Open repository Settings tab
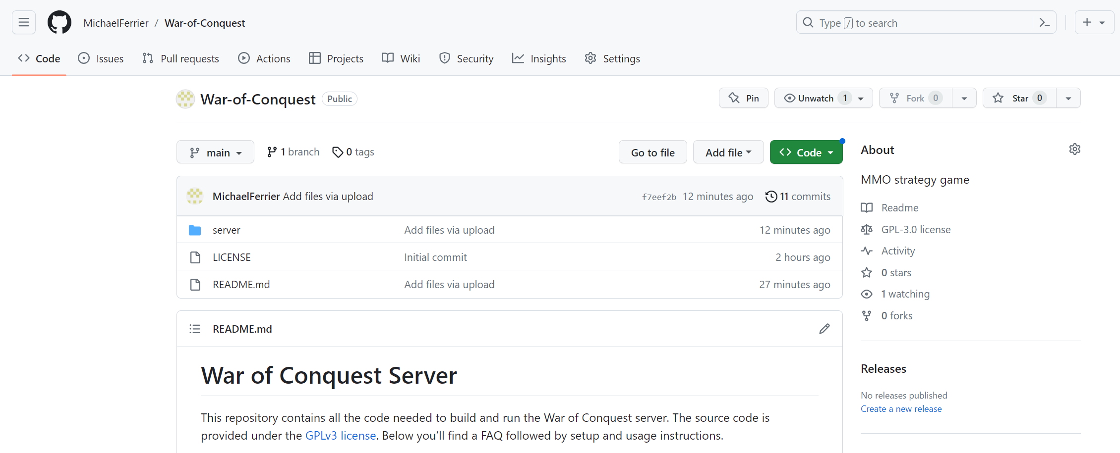1120x453 pixels. tap(612, 58)
